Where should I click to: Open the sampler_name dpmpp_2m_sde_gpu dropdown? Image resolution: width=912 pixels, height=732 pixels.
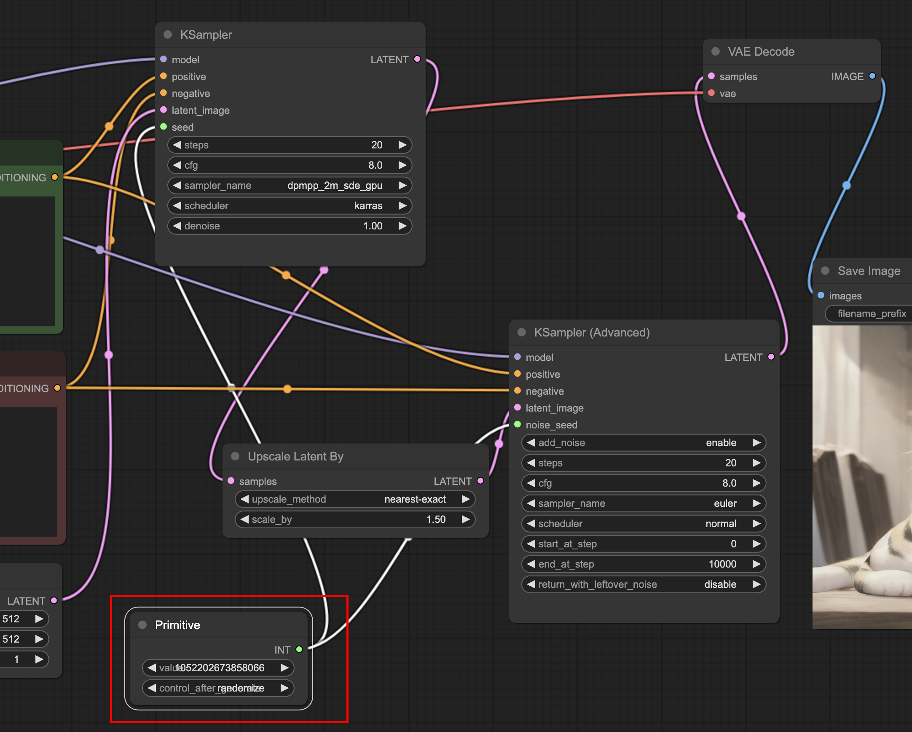click(290, 186)
